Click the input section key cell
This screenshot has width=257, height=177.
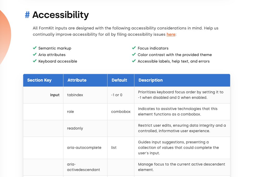pyautogui.click(x=43, y=95)
